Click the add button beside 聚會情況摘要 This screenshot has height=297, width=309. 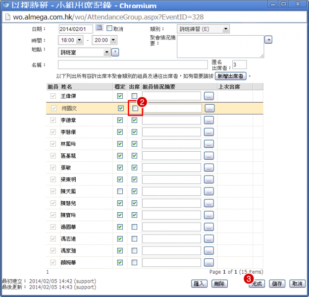pyautogui.click(x=268, y=40)
